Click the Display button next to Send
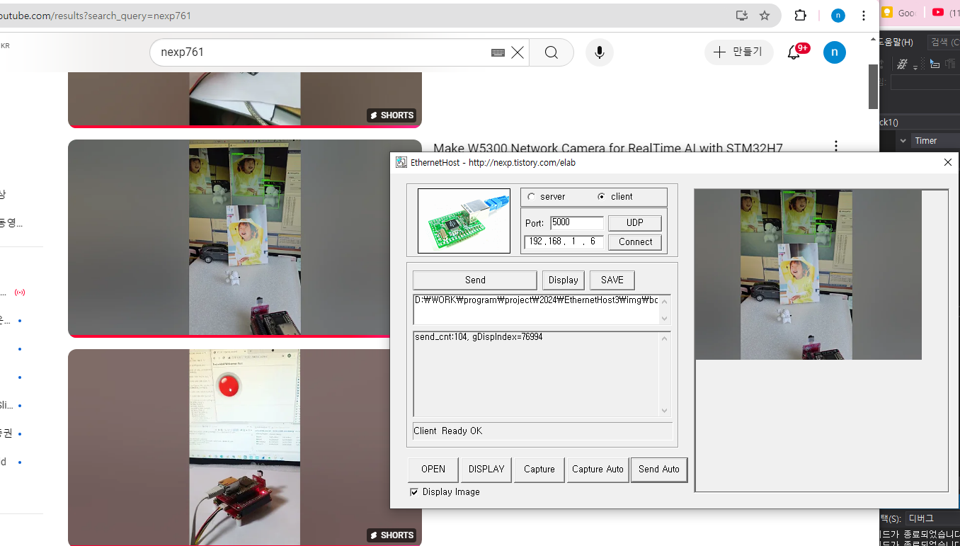Image resolution: width=960 pixels, height=546 pixels. [x=564, y=280]
